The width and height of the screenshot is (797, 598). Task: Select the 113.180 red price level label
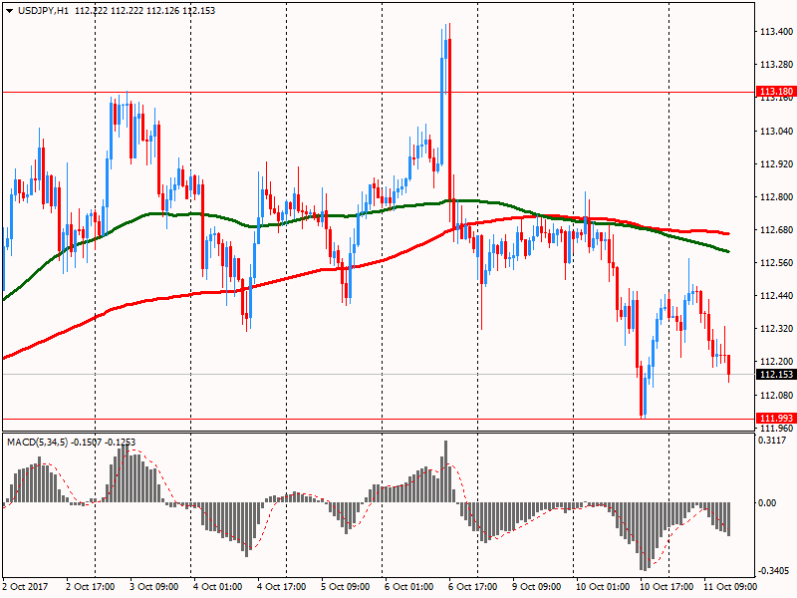(776, 92)
